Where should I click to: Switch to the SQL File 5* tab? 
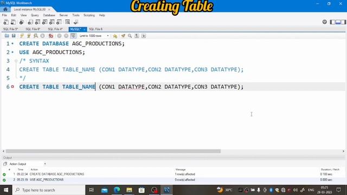coord(10,29)
